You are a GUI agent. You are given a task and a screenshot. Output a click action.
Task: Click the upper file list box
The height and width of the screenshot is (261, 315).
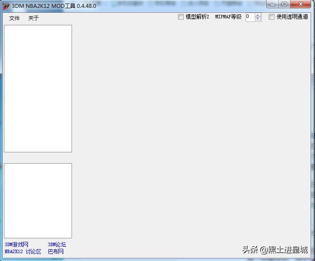point(38,89)
